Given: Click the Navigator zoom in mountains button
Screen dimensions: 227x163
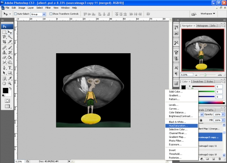Looking at the screenshot, I should click(x=220, y=75).
